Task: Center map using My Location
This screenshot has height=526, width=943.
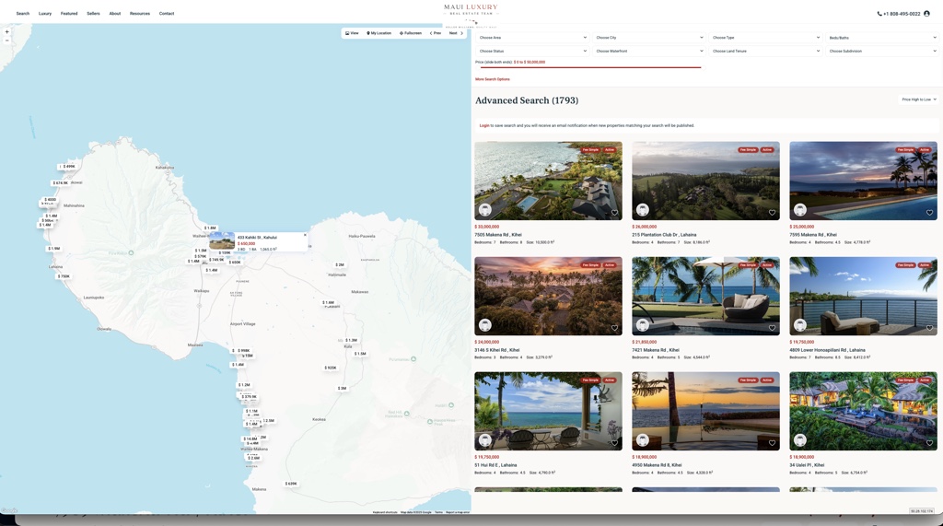Action: tap(379, 33)
